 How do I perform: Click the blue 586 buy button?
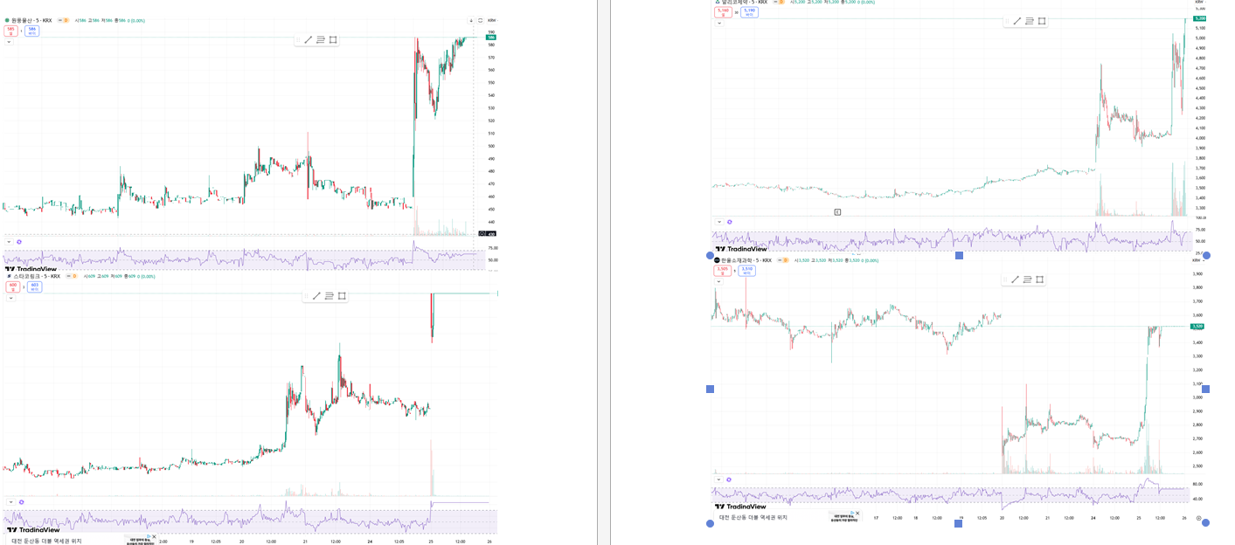pyautogui.click(x=32, y=31)
